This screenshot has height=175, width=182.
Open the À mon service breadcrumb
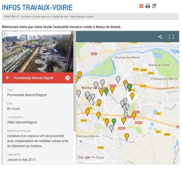(41, 16)
